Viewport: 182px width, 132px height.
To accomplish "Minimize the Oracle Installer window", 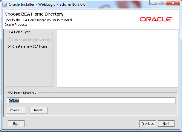I will [154, 3].
